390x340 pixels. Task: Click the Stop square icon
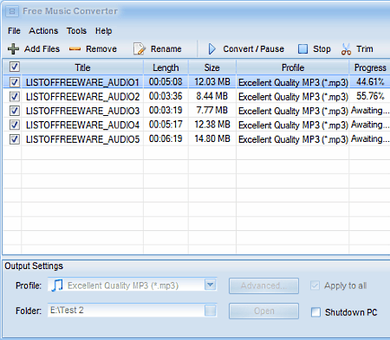point(302,49)
